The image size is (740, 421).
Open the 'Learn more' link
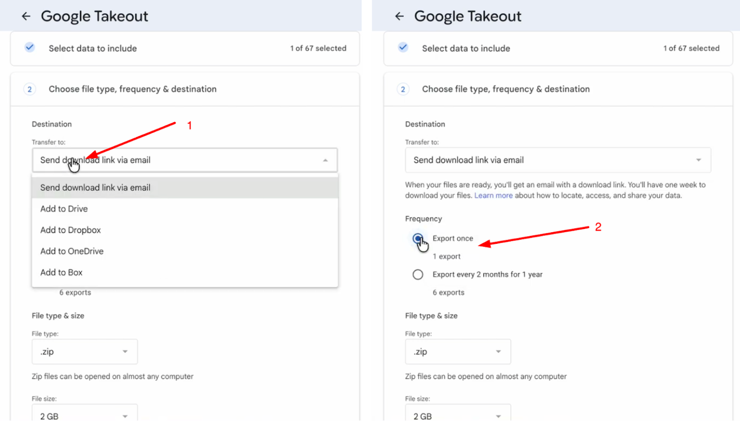(493, 196)
